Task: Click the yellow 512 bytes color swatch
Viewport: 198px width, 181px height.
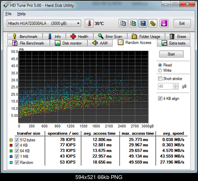Action: (11, 140)
